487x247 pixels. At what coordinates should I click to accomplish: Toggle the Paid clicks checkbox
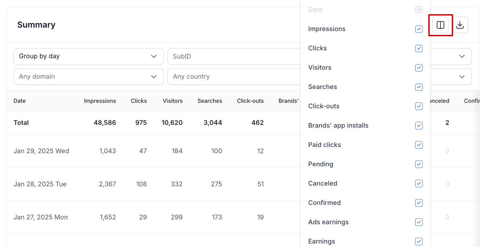pyautogui.click(x=419, y=145)
